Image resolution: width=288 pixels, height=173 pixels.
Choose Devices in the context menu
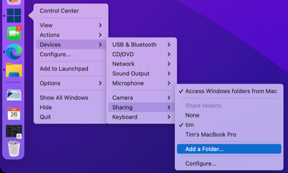[71, 45]
